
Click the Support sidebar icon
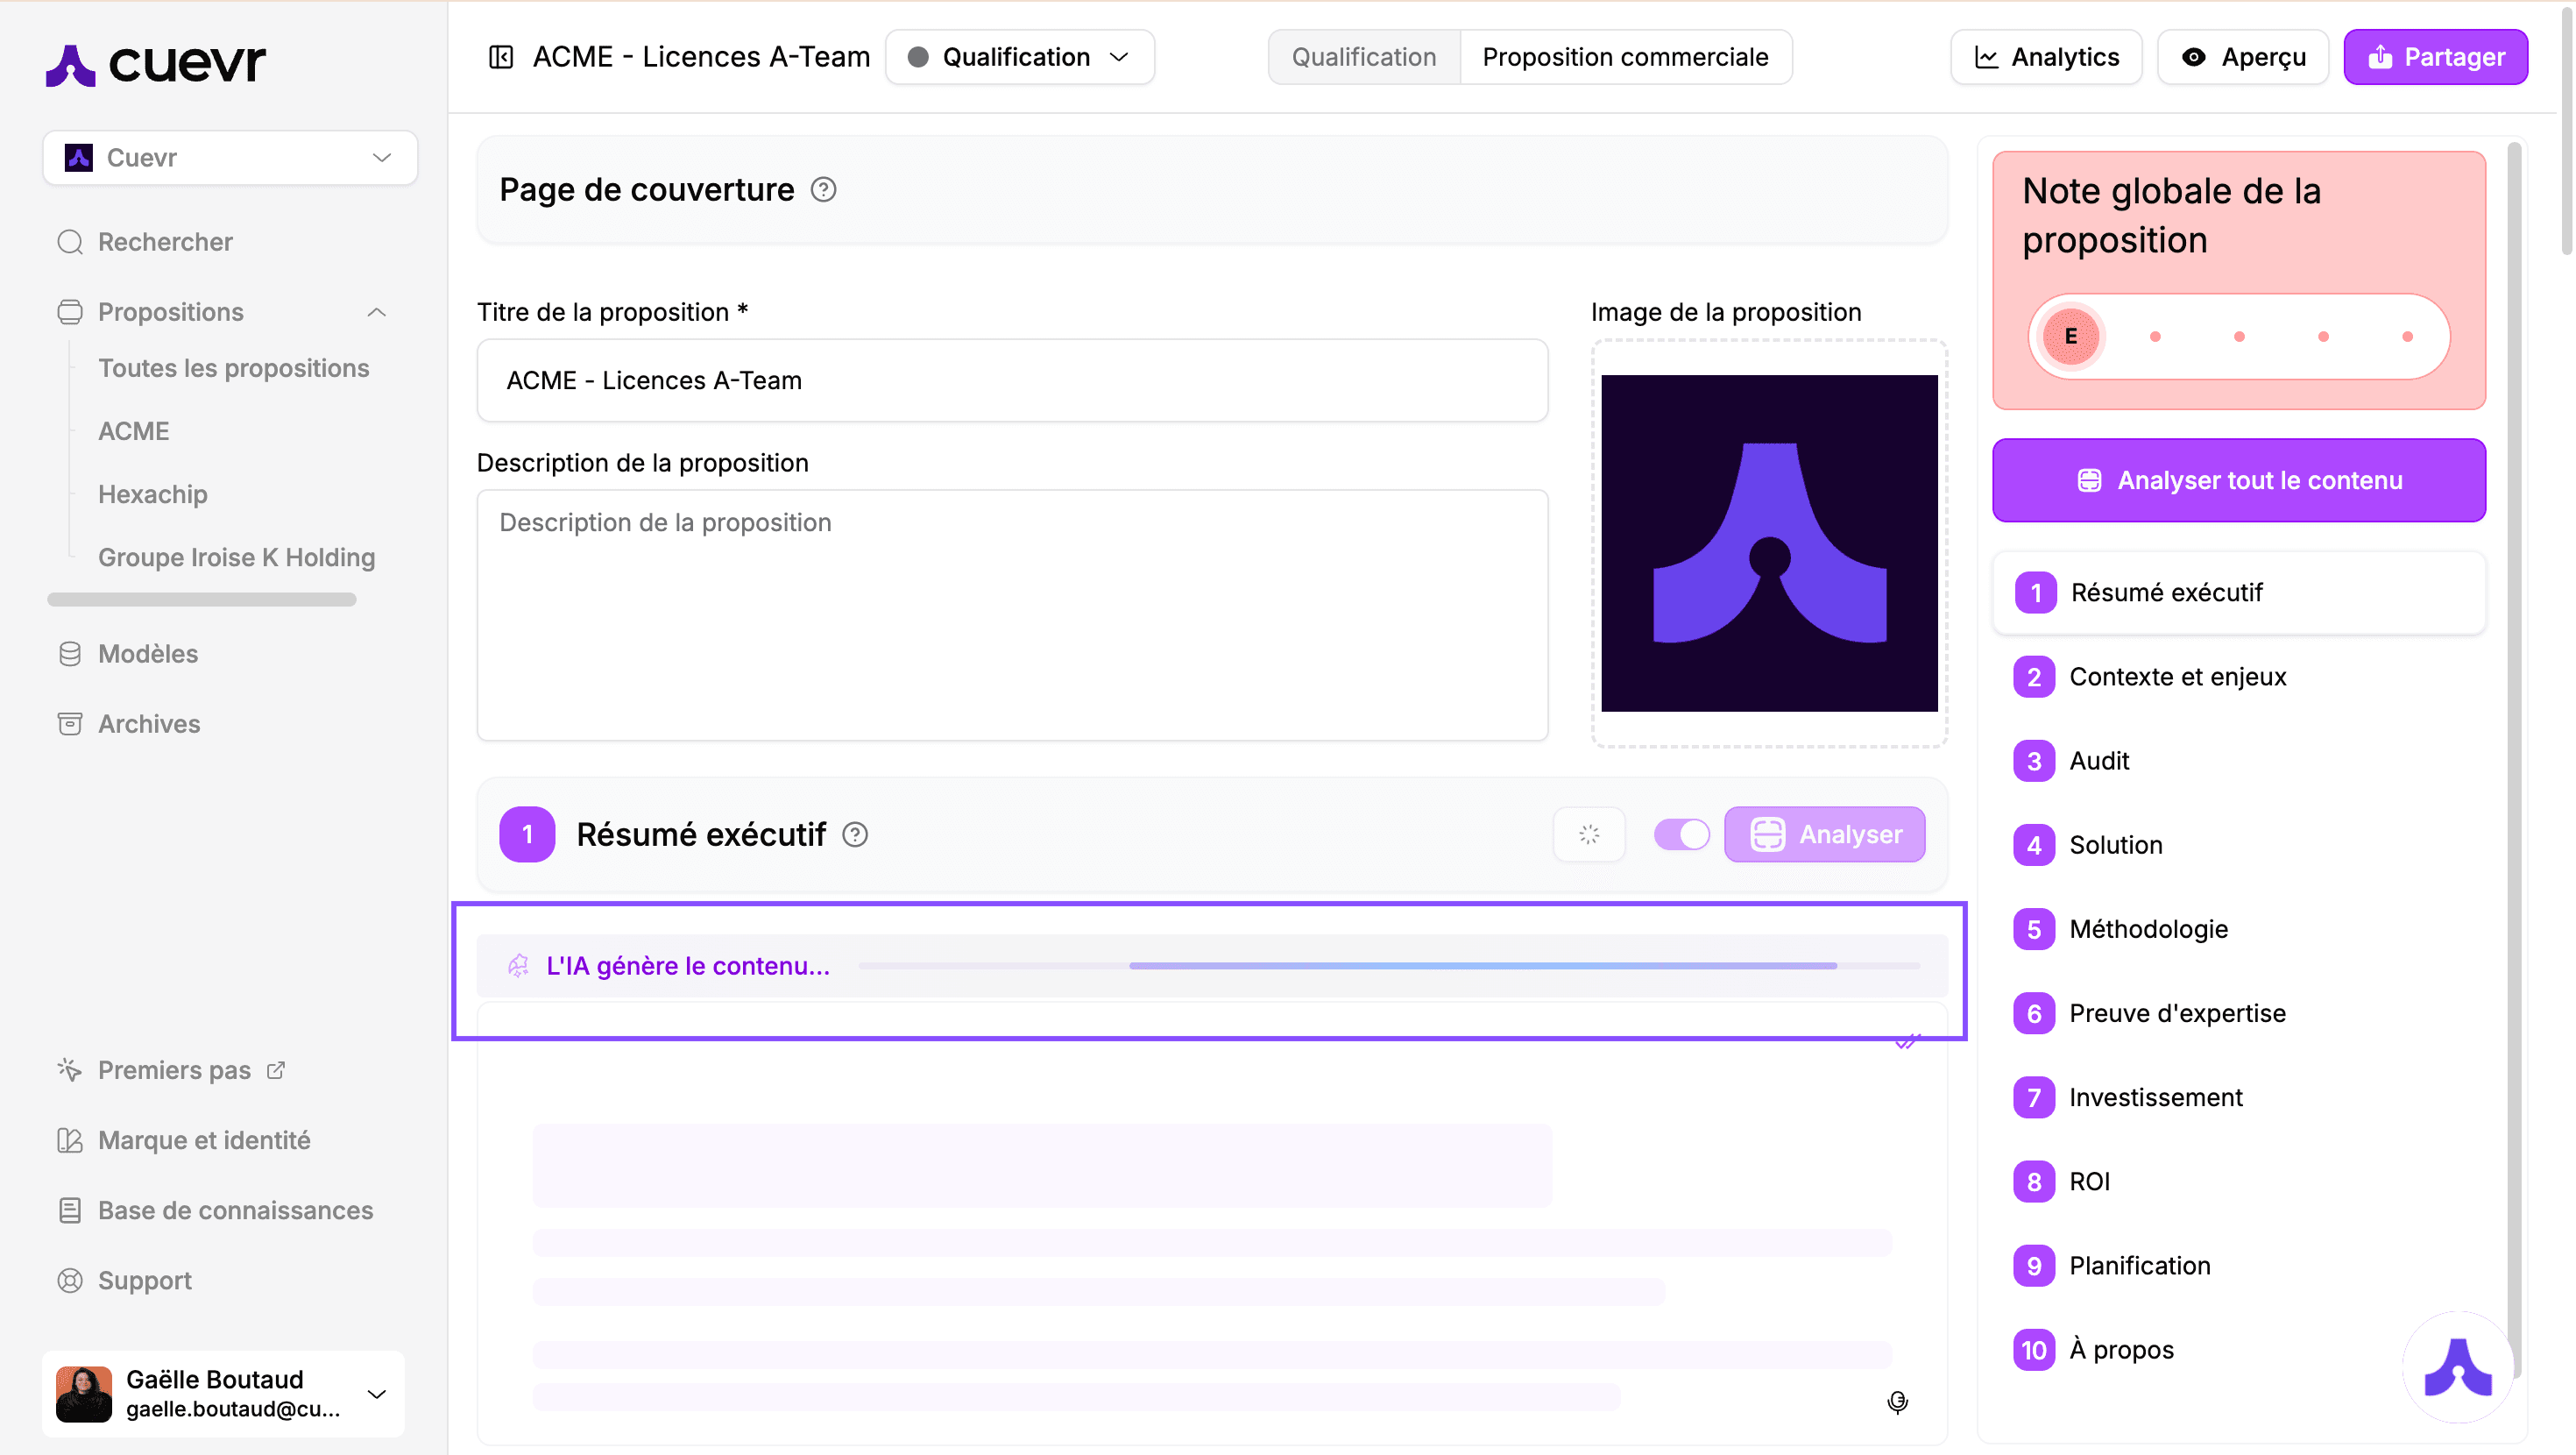[x=69, y=1280]
